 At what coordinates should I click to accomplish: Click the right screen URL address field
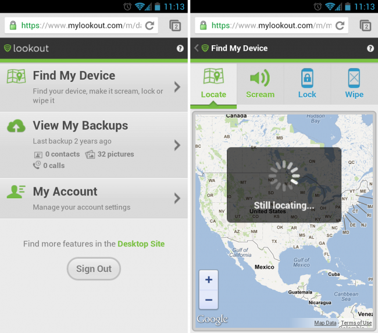[x=272, y=26]
